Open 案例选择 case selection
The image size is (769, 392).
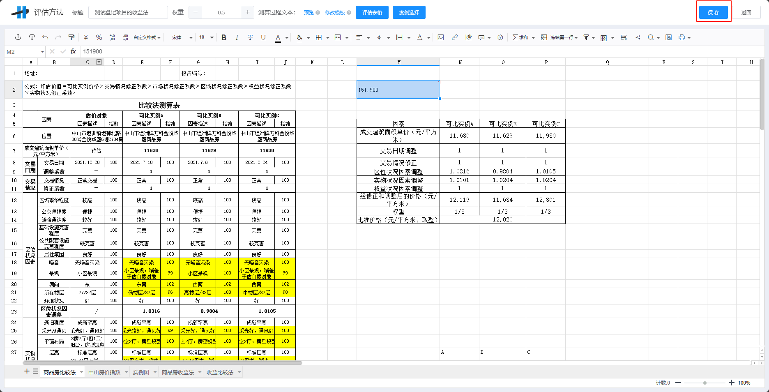click(x=408, y=12)
